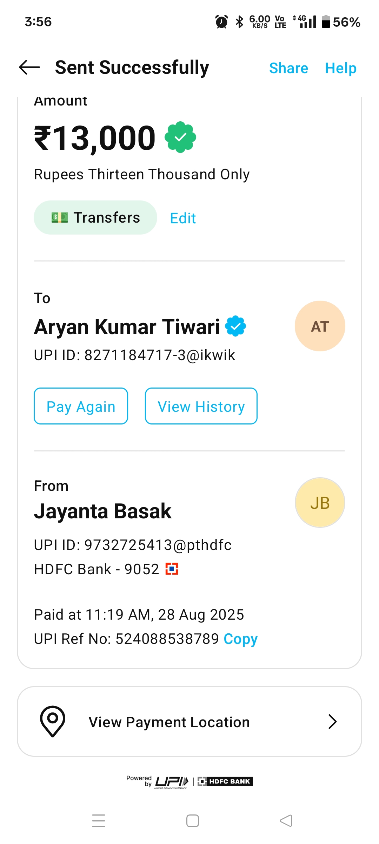Copy the UPI Ref No
This screenshot has width=379, height=844.
pos(241,639)
